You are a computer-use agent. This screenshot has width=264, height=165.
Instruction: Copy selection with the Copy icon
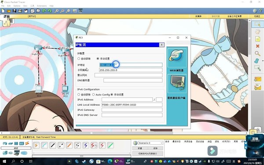pyautogui.click(x=33, y=11)
